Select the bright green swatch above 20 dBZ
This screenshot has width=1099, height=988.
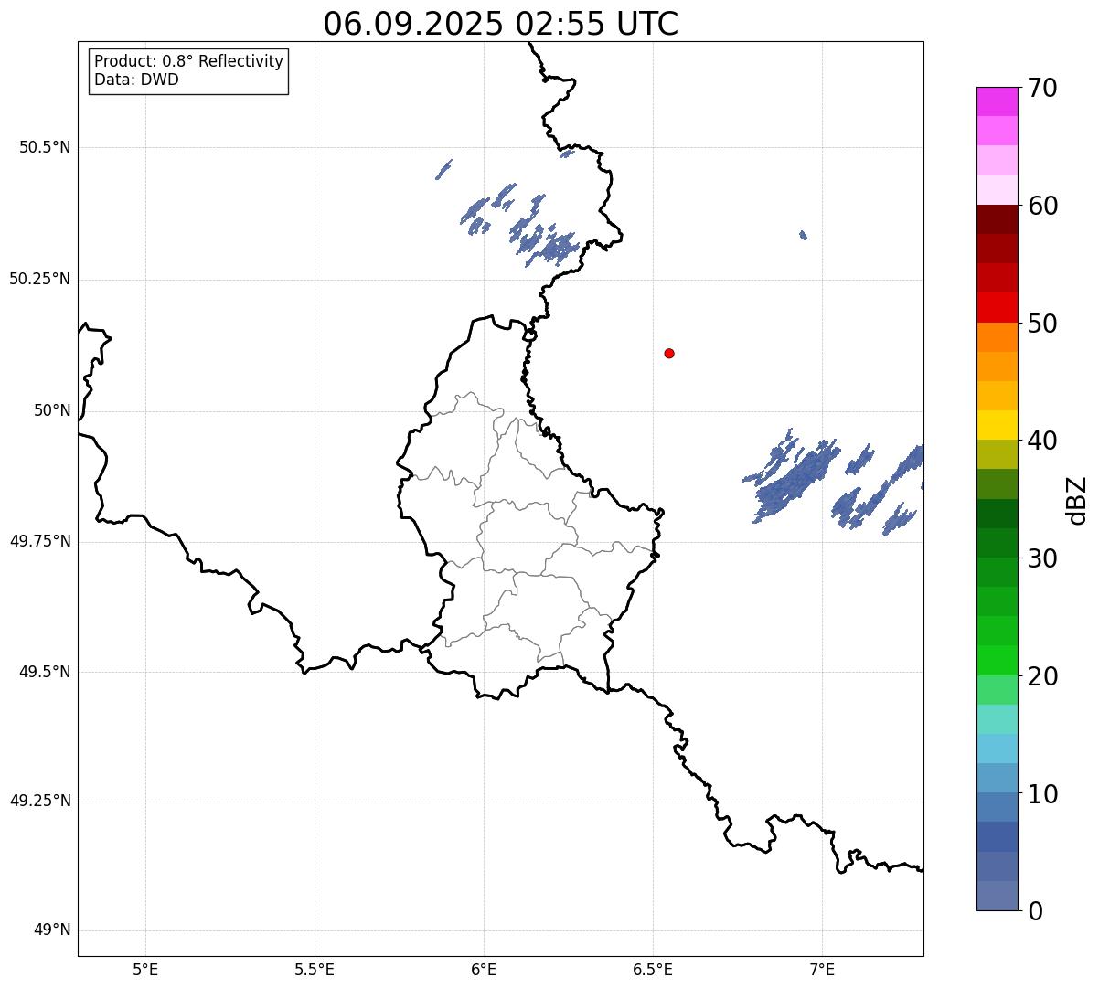[997, 660]
